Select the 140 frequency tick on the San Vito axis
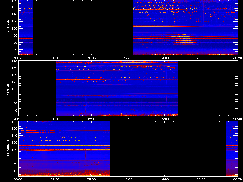The image size is (243, 182). 15,75
